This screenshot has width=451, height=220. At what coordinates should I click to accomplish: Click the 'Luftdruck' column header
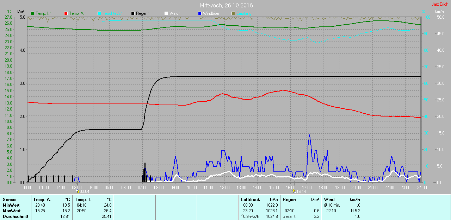coord(251,200)
